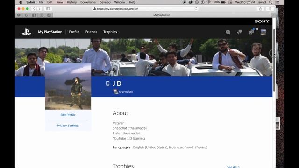The image size is (299, 168).
Task: Open Spotlight search in the menu bar
Action: coord(271,2)
